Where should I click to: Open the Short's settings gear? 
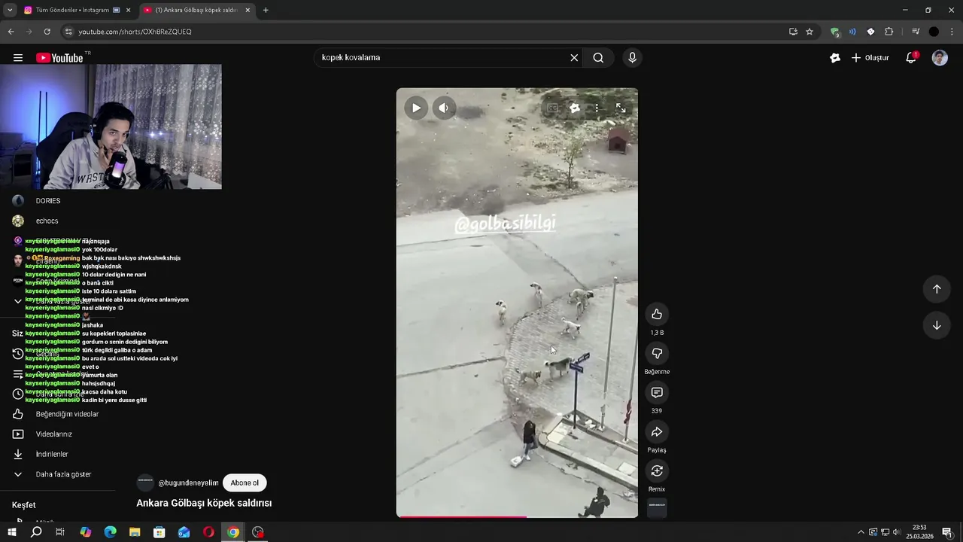(575, 108)
